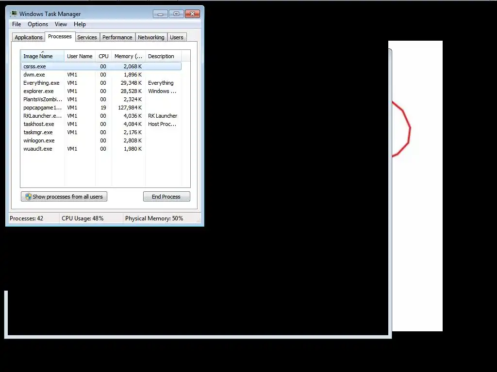
Task: Sort by the CPU column header
Action: pyautogui.click(x=103, y=56)
